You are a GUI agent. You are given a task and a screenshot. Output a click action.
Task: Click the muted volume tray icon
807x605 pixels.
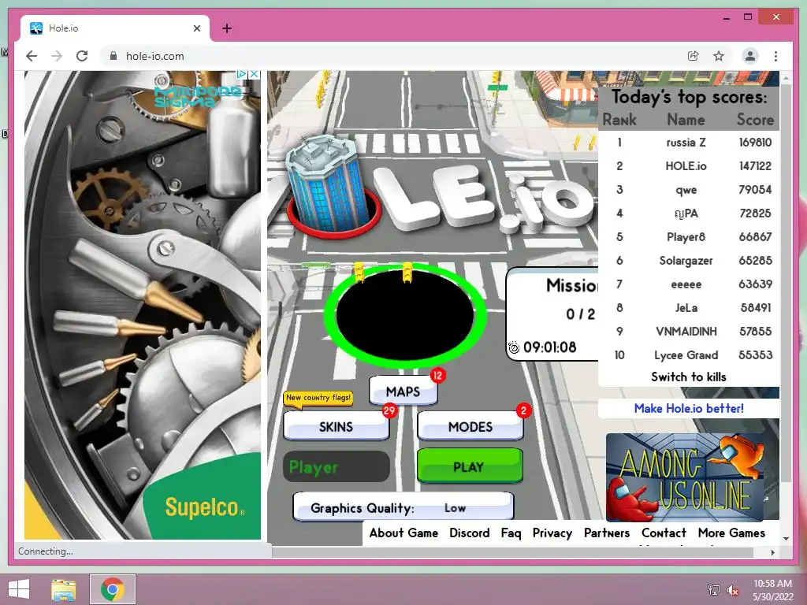pyautogui.click(x=732, y=590)
